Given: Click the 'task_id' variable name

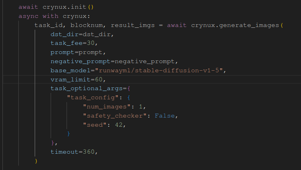Looking at the screenshot, I should 49,25.
